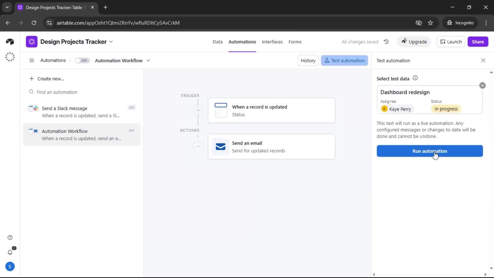Switch to the Forms tab

pyautogui.click(x=295, y=42)
